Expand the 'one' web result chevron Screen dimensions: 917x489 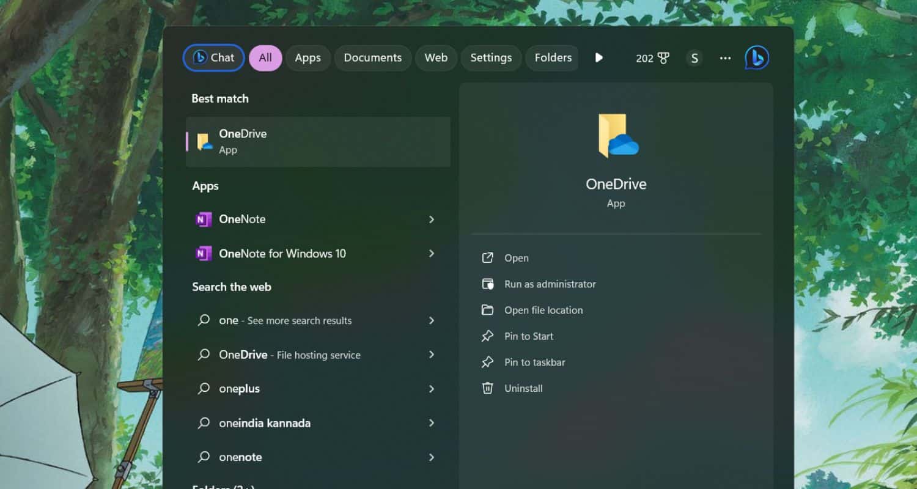click(432, 320)
